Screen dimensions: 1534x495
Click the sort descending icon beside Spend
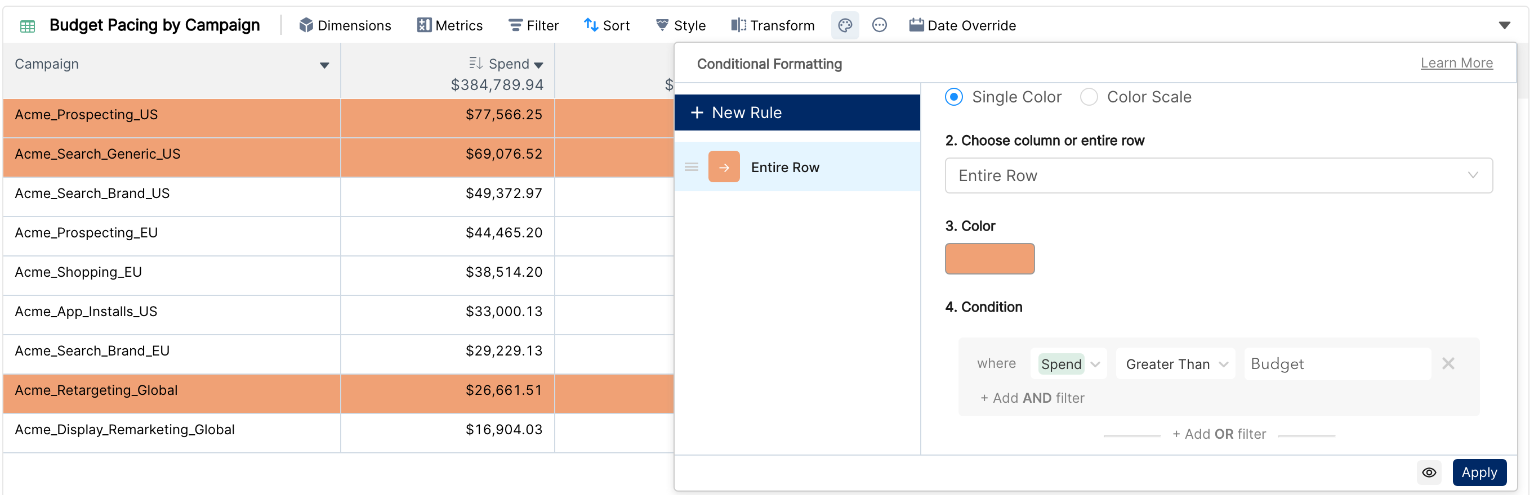(x=475, y=63)
